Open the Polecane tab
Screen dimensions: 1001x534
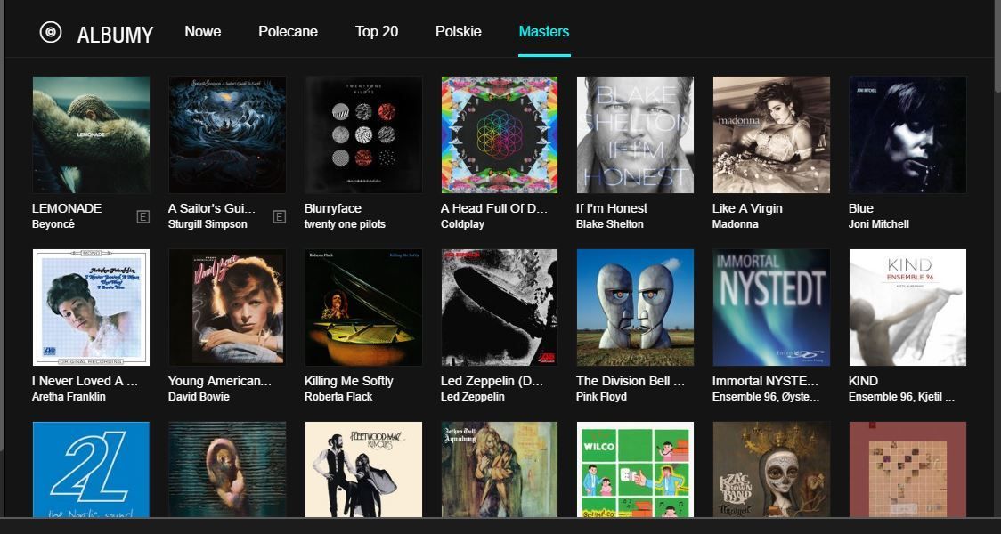[x=288, y=31]
